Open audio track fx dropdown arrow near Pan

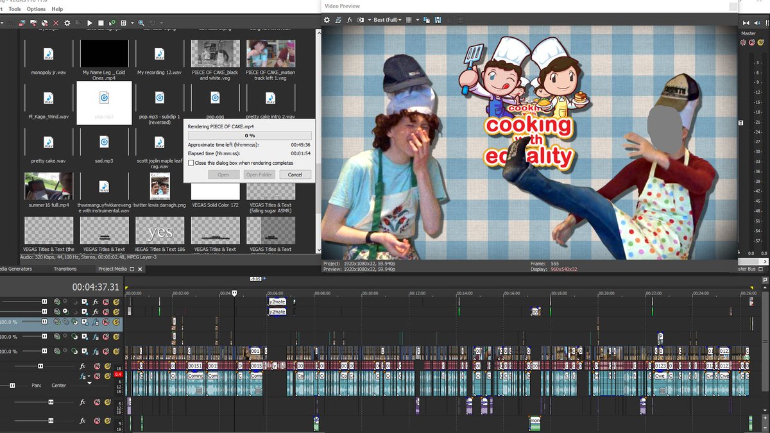(89, 376)
